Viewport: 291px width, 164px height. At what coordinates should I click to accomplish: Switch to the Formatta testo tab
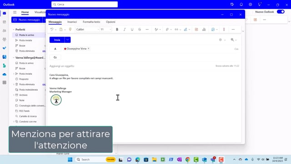(91, 22)
